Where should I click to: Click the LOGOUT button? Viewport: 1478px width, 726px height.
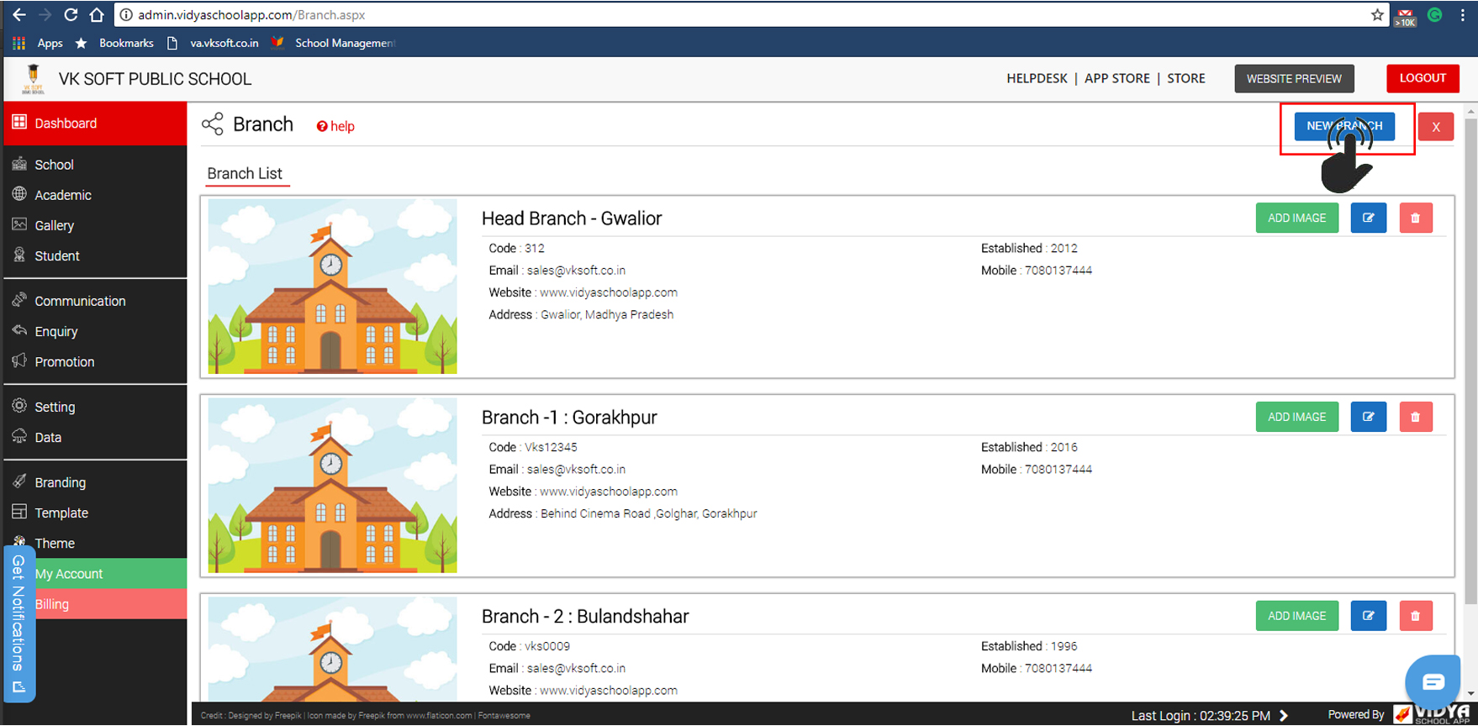1423,78
